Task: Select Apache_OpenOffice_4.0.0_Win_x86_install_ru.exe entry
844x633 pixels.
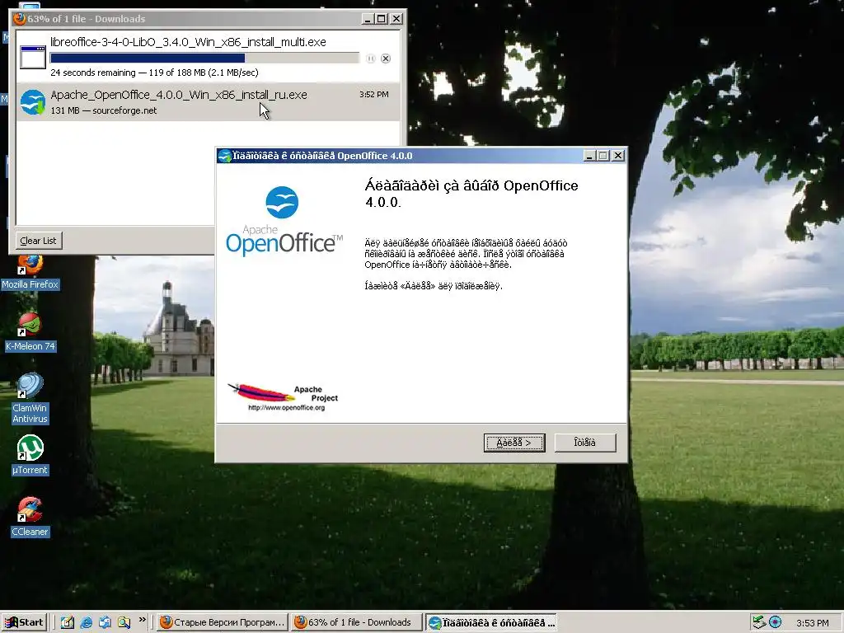Action: click(208, 101)
